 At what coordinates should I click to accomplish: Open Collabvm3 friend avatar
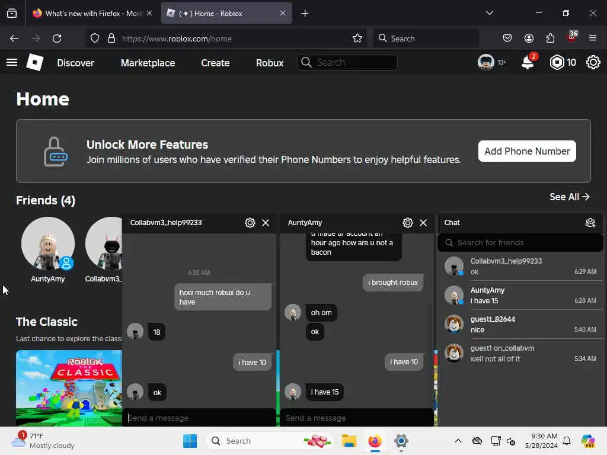(104, 243)
